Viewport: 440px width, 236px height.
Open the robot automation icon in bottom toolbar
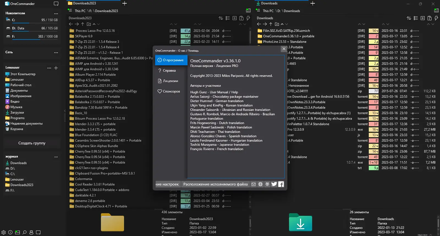31,232
